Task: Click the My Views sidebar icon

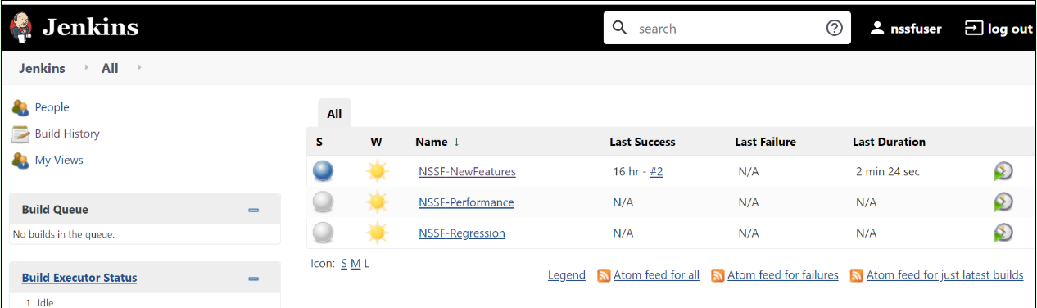Action: tap(20, 160)
